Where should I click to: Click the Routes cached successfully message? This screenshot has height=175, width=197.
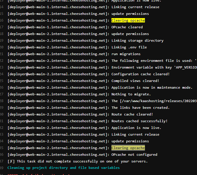click(139, 121)
